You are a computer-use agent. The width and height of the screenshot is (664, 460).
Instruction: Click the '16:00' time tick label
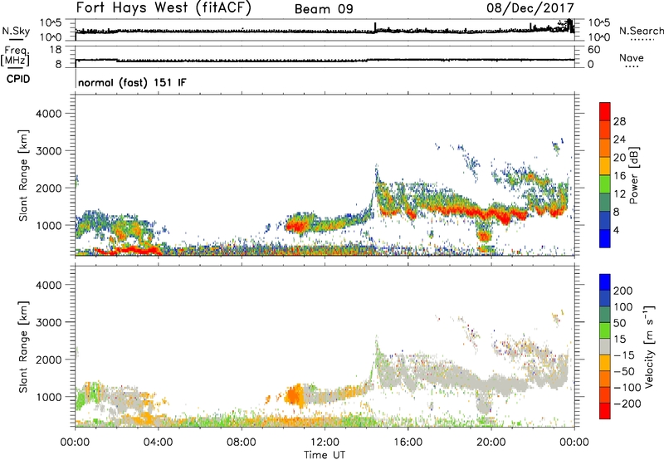click(x=408, y=443)
